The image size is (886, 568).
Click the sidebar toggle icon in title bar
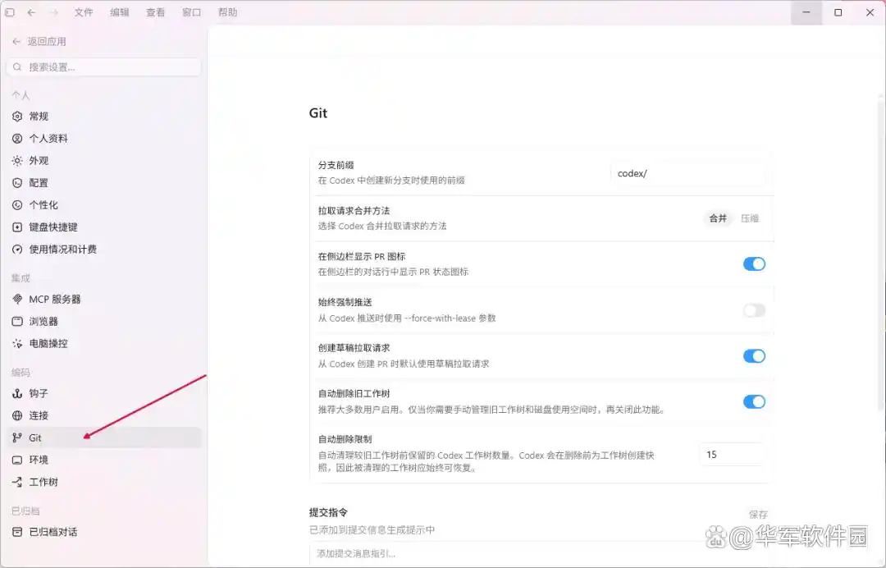(10, 11)
